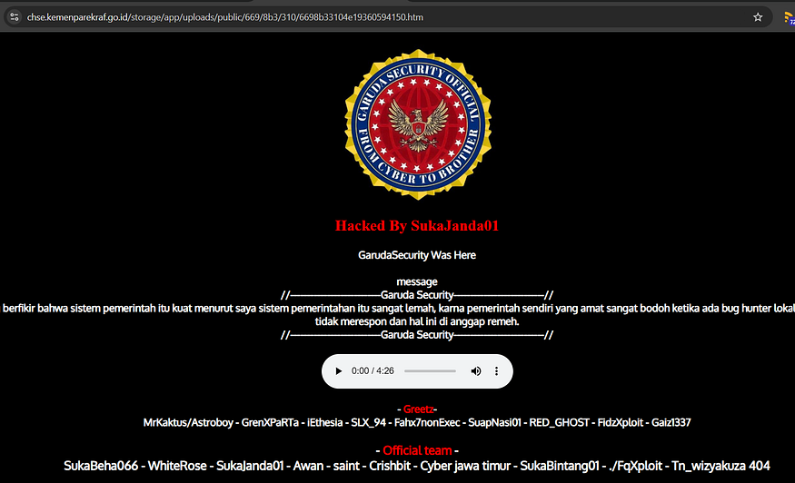
Task: Click the eagle in the emblem center
Action: pos(418,125)
